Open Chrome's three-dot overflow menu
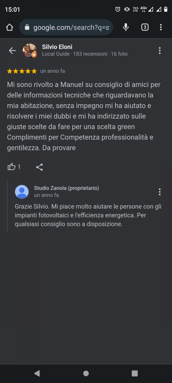The height and width of the screenshot is (383, 172). coord(161,27)
